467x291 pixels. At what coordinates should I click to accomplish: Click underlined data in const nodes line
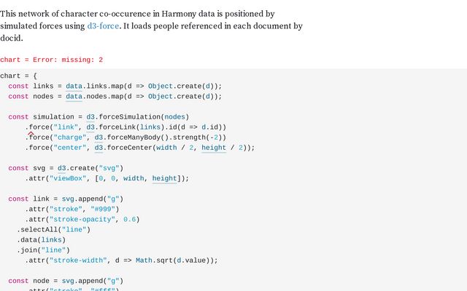tap(74, 96)
